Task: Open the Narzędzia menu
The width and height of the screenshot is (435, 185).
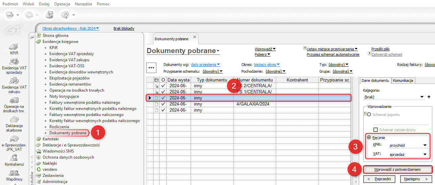Action: point(83,4)
